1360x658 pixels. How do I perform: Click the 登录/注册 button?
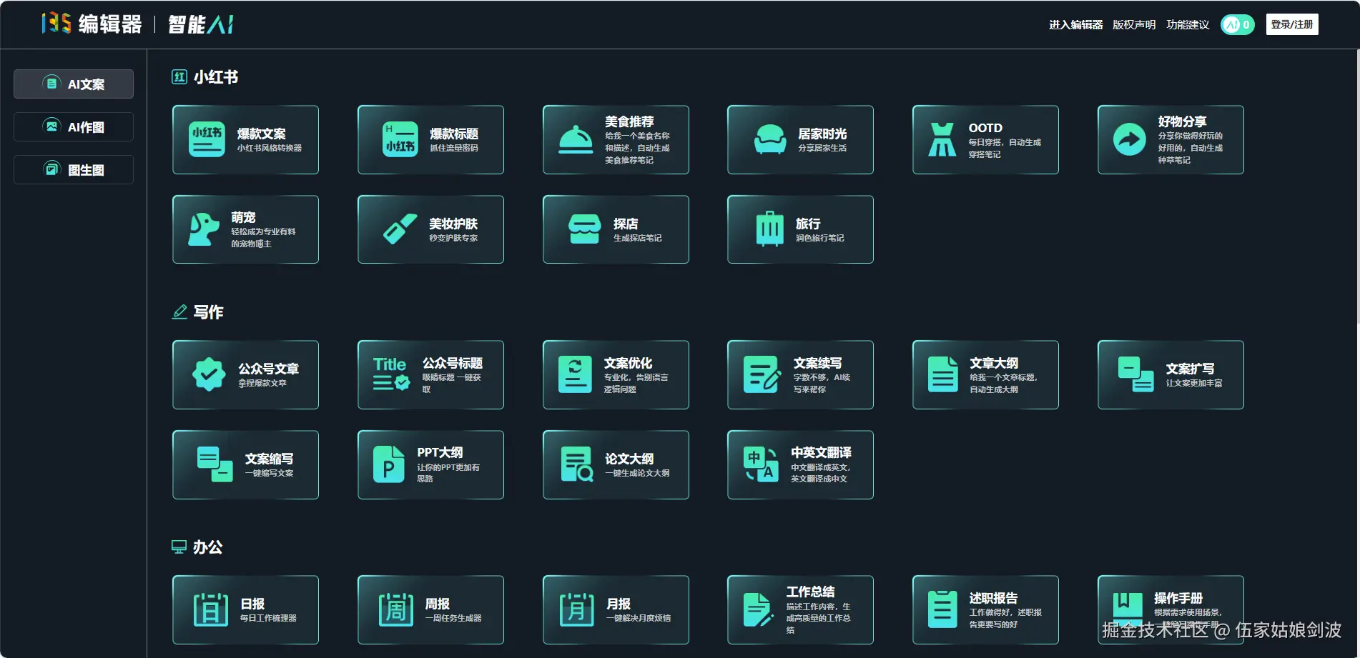click(1292, 24)
